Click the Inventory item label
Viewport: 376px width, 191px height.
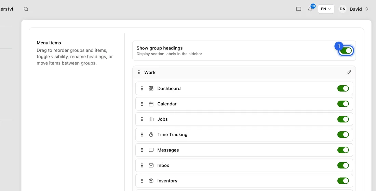coord(167,181)
